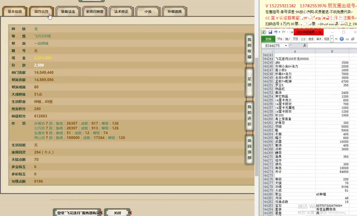
Task: Click the Name Box showing B344275
Action: tap(273, 46)
